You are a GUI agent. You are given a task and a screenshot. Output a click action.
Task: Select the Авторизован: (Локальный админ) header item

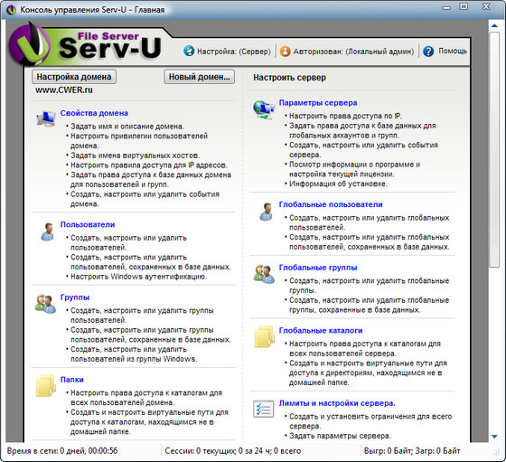pyautogui.click(x=347, y=52)
